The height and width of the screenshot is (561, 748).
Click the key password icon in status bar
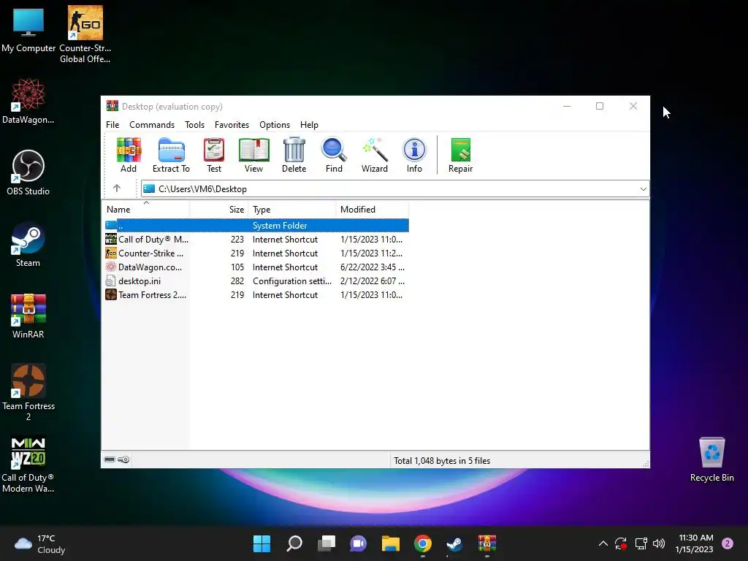click(123, 460)
